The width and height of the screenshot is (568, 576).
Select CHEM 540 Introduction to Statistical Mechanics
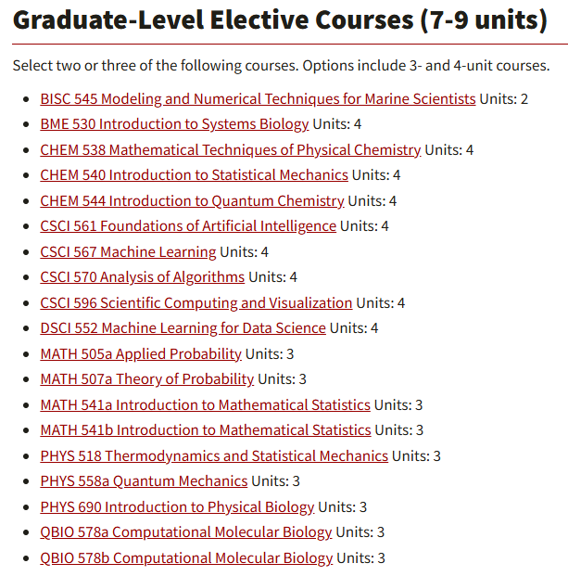(194, 174)
